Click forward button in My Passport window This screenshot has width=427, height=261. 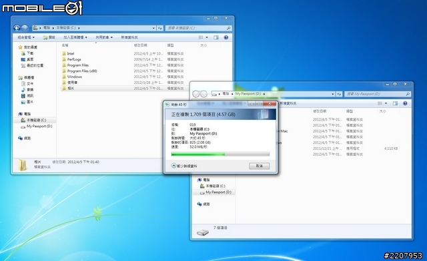pos(203,94)
